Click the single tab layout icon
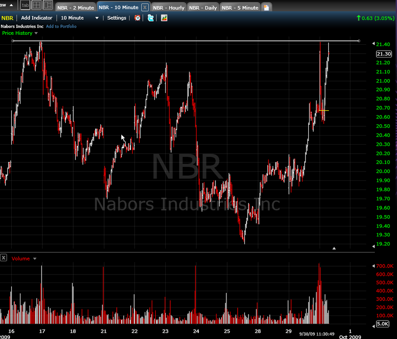 pyautogui.click(x=25, y=5)
